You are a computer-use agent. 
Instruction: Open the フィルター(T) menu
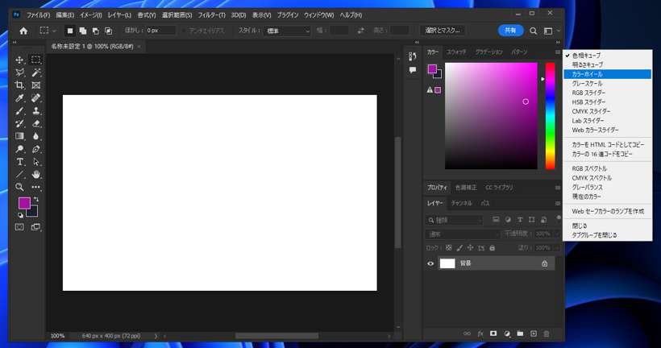pyautogui.click(x=212, y=14)
